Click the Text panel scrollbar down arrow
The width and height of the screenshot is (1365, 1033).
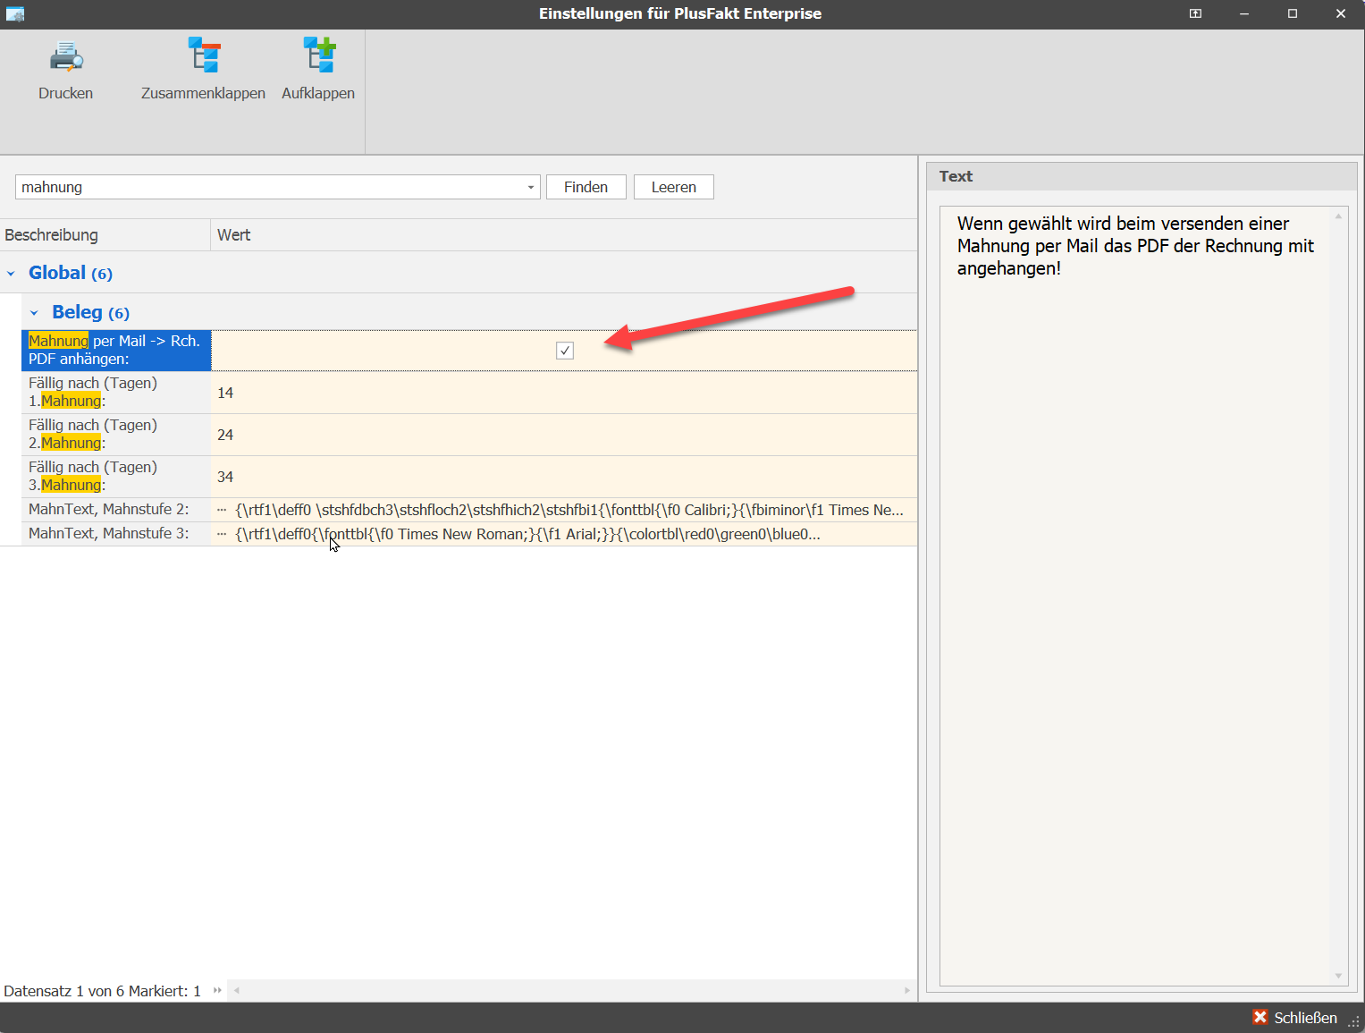click(x=1338, y=976)
